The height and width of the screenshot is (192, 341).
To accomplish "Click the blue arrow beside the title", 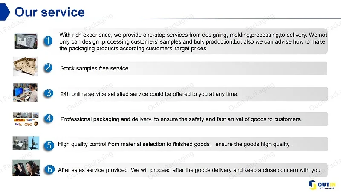I will pos(4,11).
